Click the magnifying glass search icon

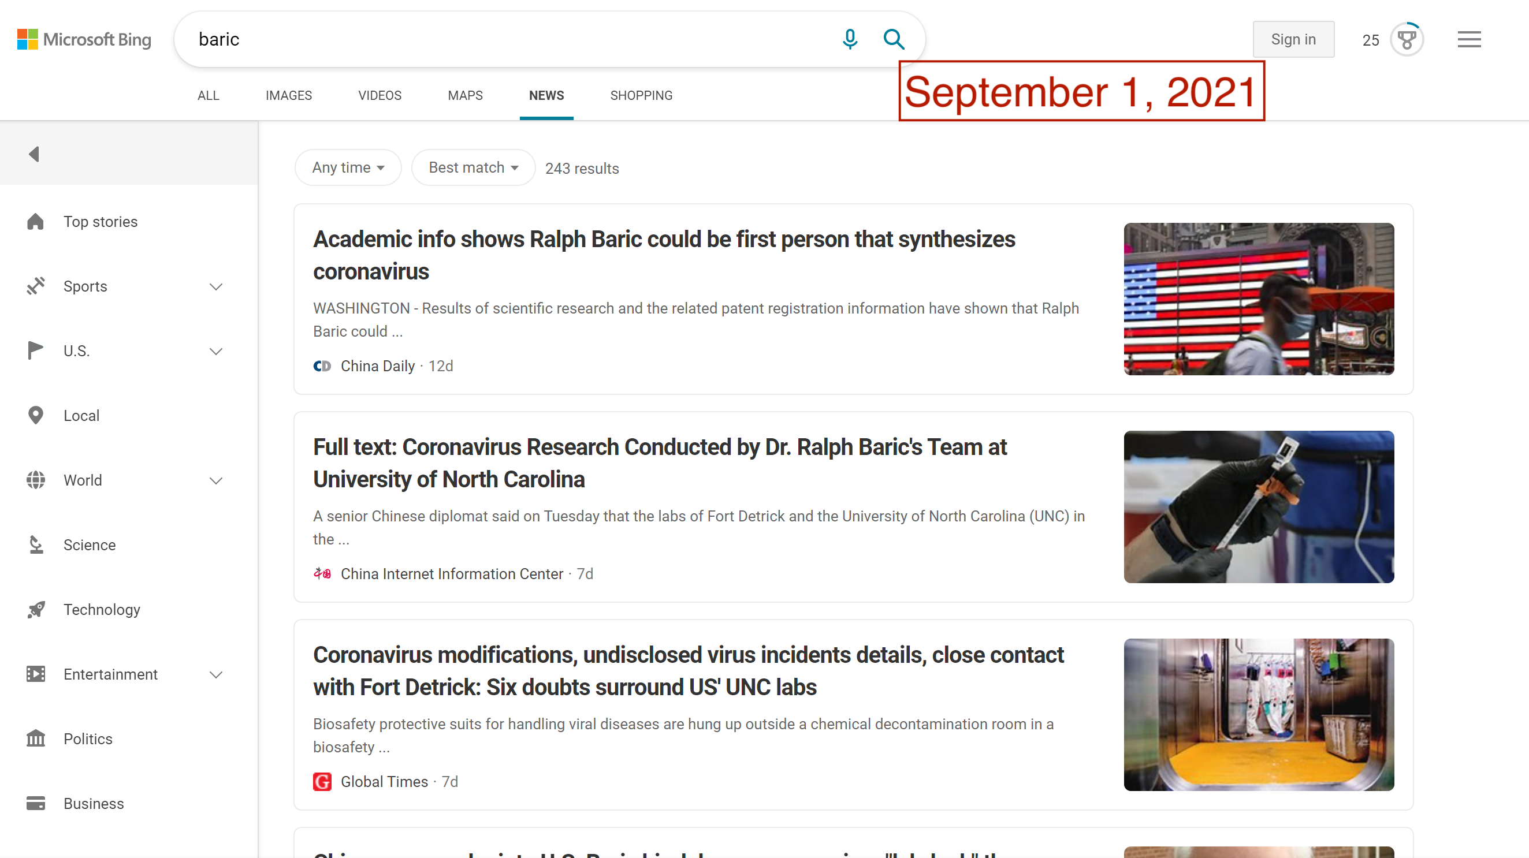tap(893, 39)
